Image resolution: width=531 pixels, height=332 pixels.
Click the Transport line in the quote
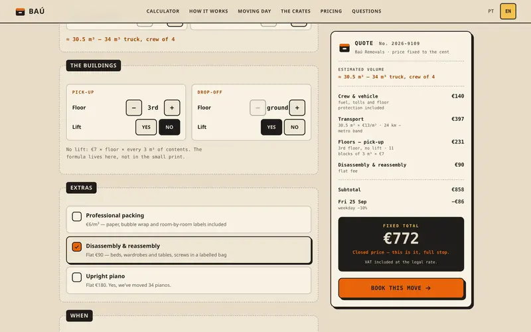tap(401, 125)
